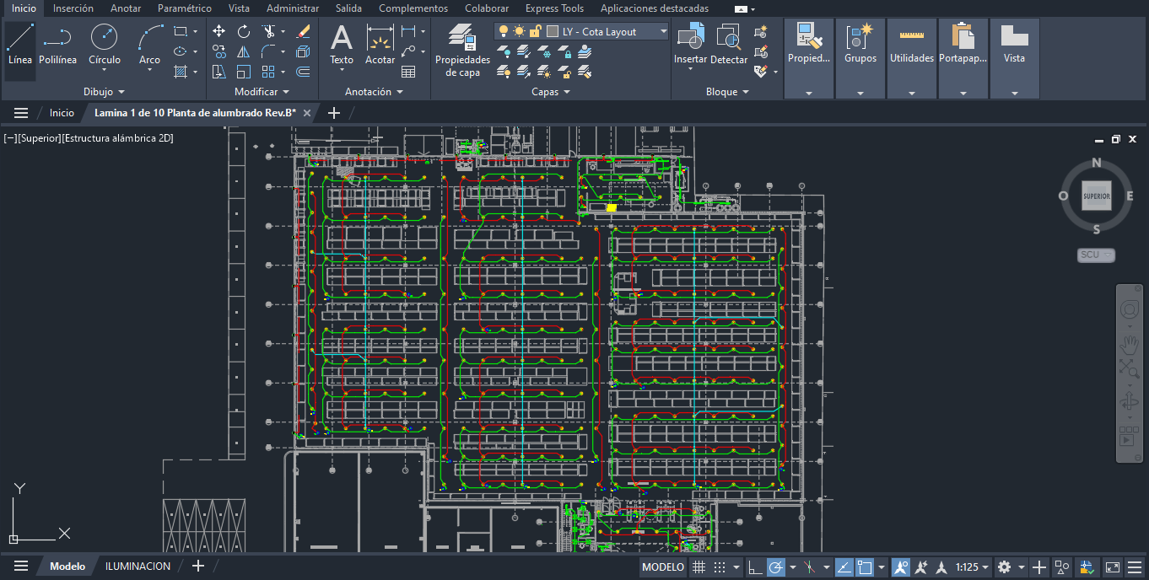Toggle the drawing grid in the status bar
The image size is (1149, 580).
699,567
